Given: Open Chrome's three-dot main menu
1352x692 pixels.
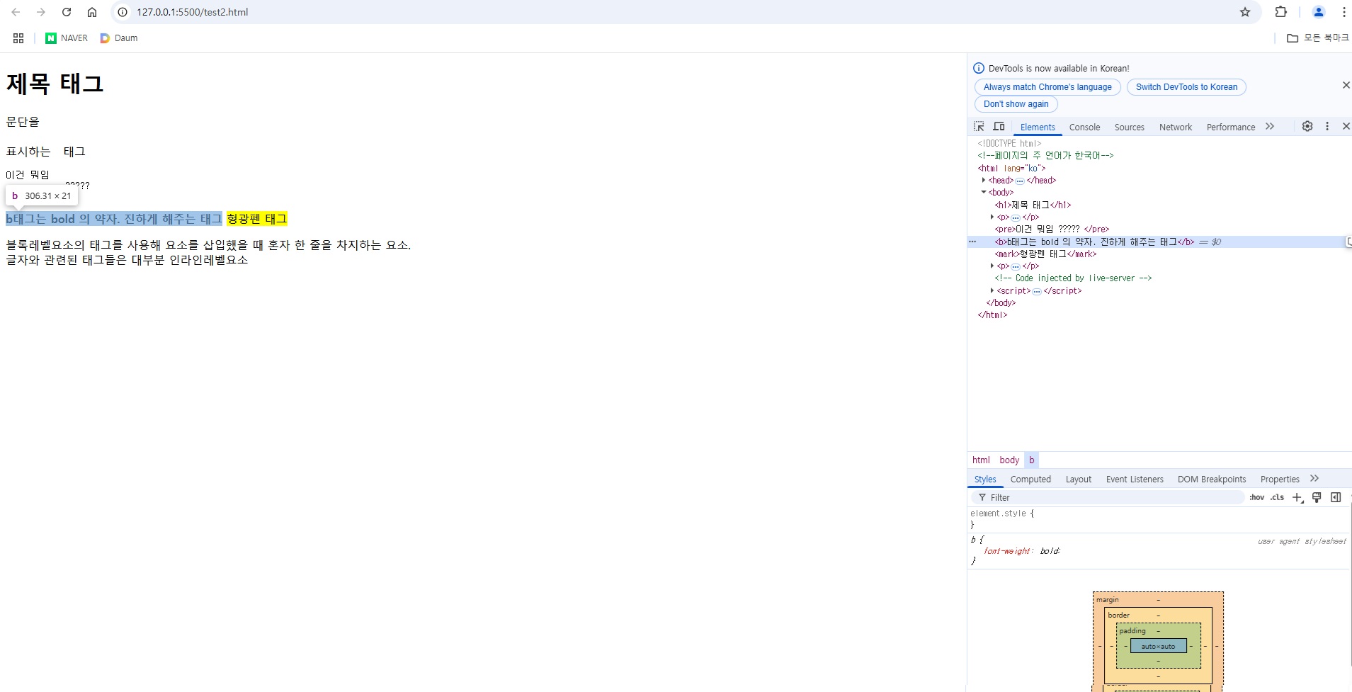Looking at the screenshot, I should [x=1344, y=12].
